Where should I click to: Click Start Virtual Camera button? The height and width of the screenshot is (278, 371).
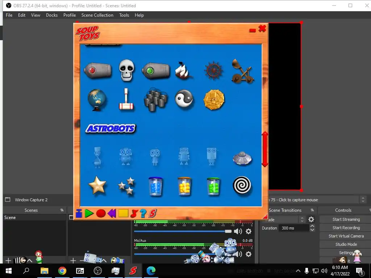coord(346,236)
